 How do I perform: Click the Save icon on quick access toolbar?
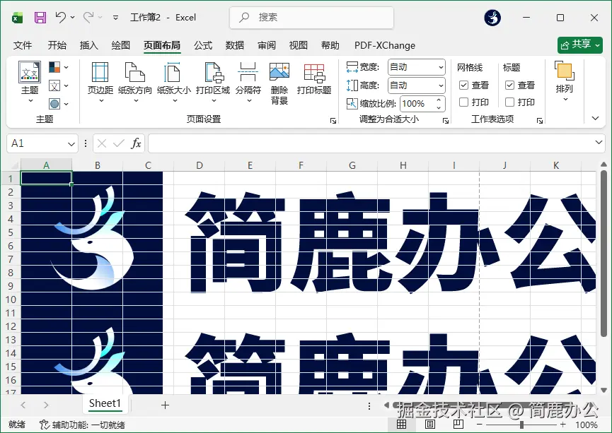[39, 17]
